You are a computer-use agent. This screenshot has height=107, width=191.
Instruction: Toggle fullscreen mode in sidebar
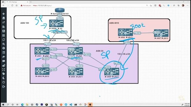4,70
